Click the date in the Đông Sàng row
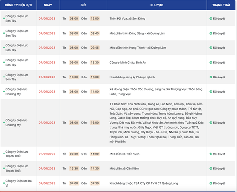The height and width of the screenshot is (192, 237). click(x=47, y=33)
